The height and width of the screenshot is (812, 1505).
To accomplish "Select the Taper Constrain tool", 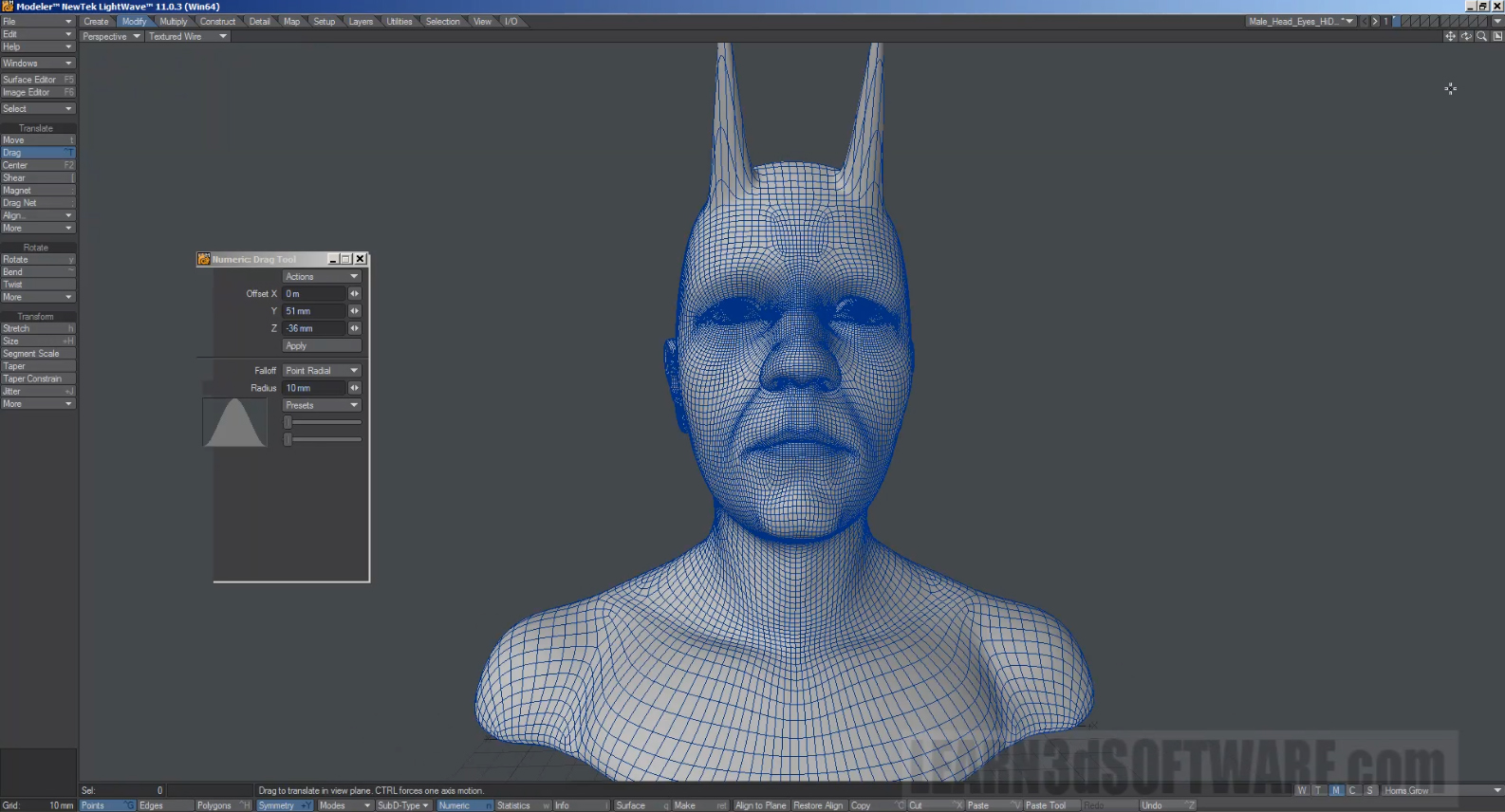I will pyautogui.click(x=38, y=378).
